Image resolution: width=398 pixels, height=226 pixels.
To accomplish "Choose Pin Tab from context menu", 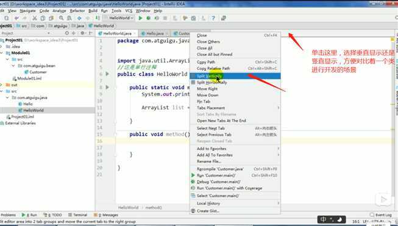I will [x=235, y=102].
